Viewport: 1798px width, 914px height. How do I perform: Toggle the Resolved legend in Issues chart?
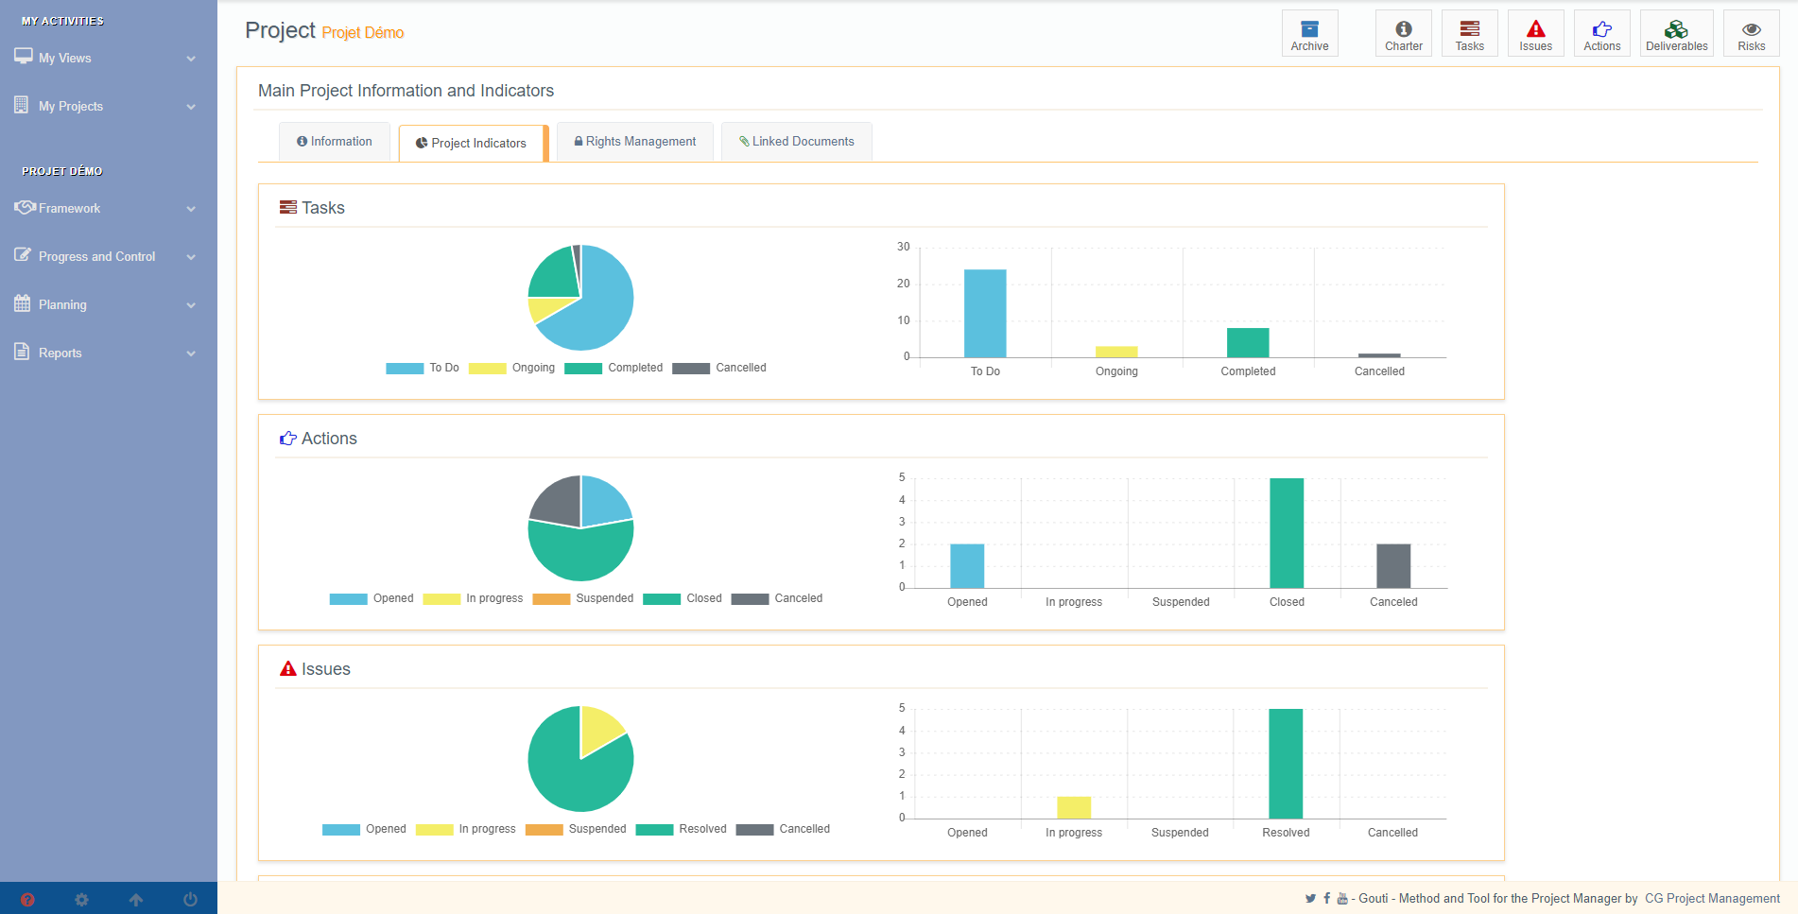[x=682, y=829]
